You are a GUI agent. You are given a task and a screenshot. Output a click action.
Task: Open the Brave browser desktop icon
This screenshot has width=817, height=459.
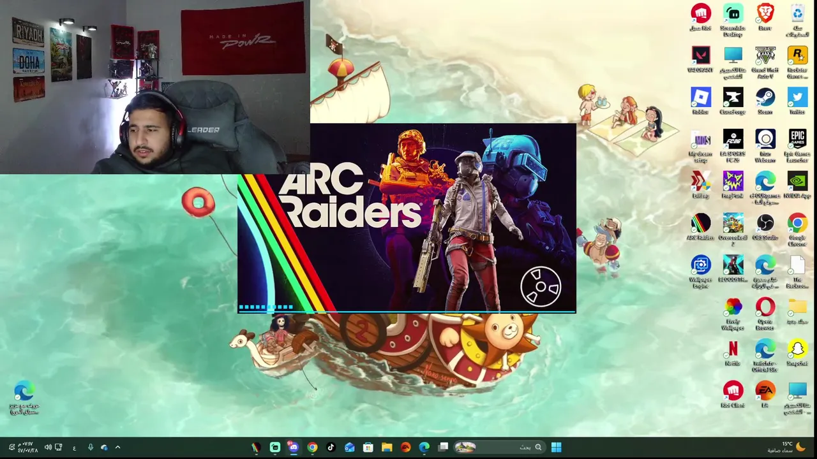[765, 17]
